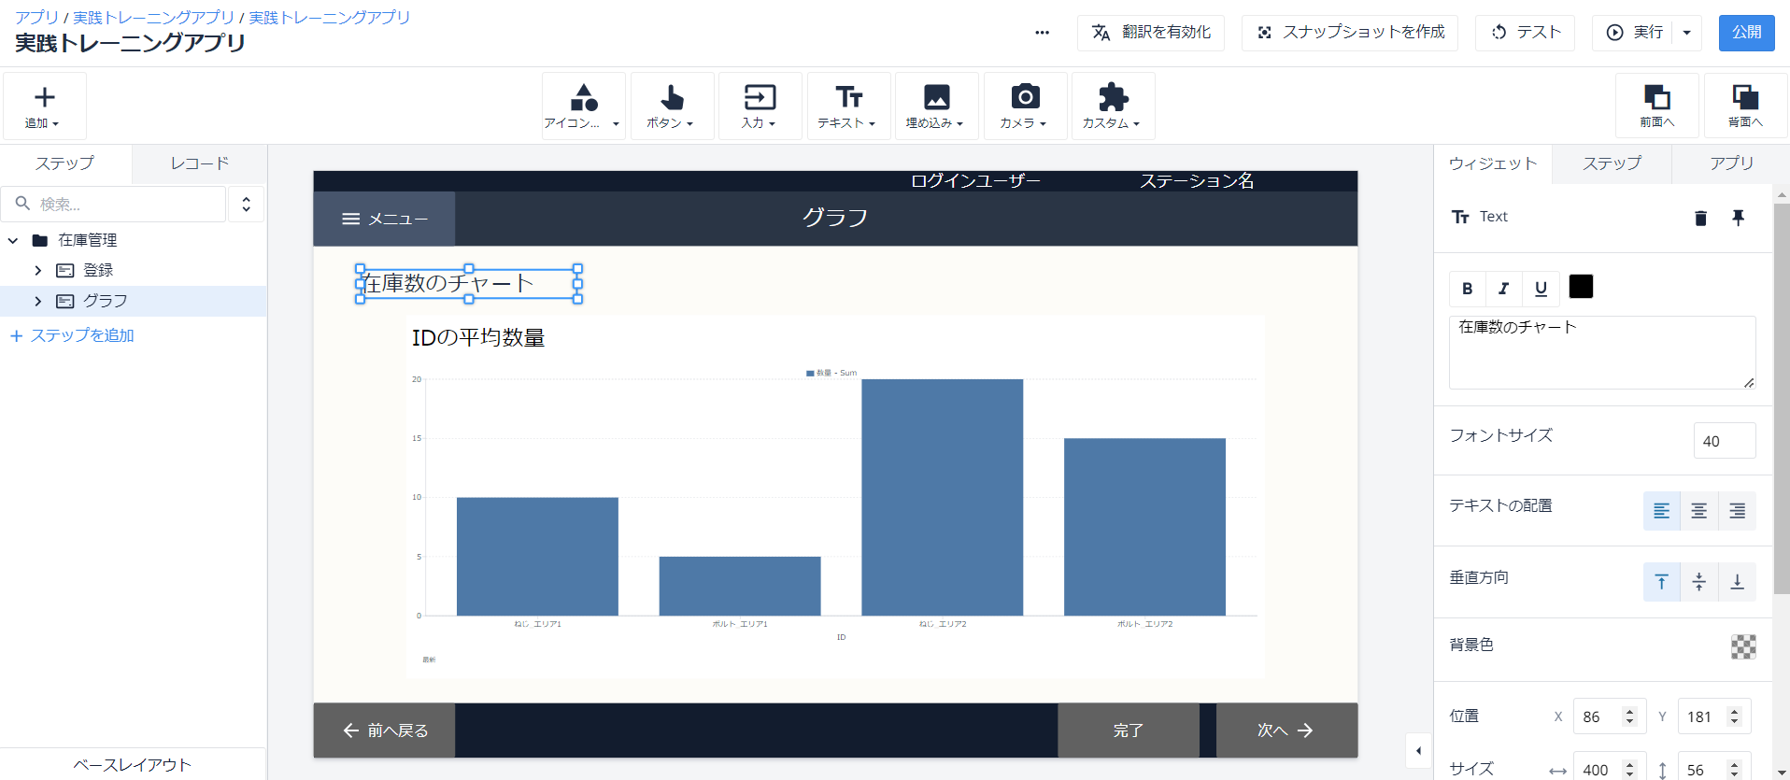Click the ログインユーザー label on canvas

[x=975, y=181]
